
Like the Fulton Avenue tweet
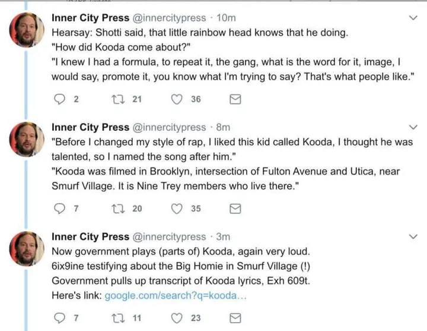pyautogui.click(x=176, y=209)
